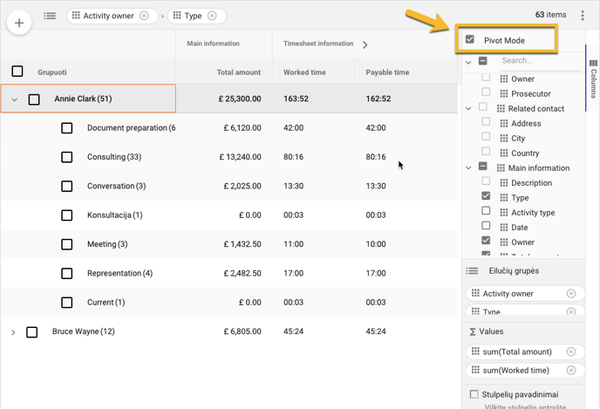Image resolution: width=600 pixels, height=409 pixels.
Task: Remove Activity owner from row groups panel
Action: tap(571, 294)
